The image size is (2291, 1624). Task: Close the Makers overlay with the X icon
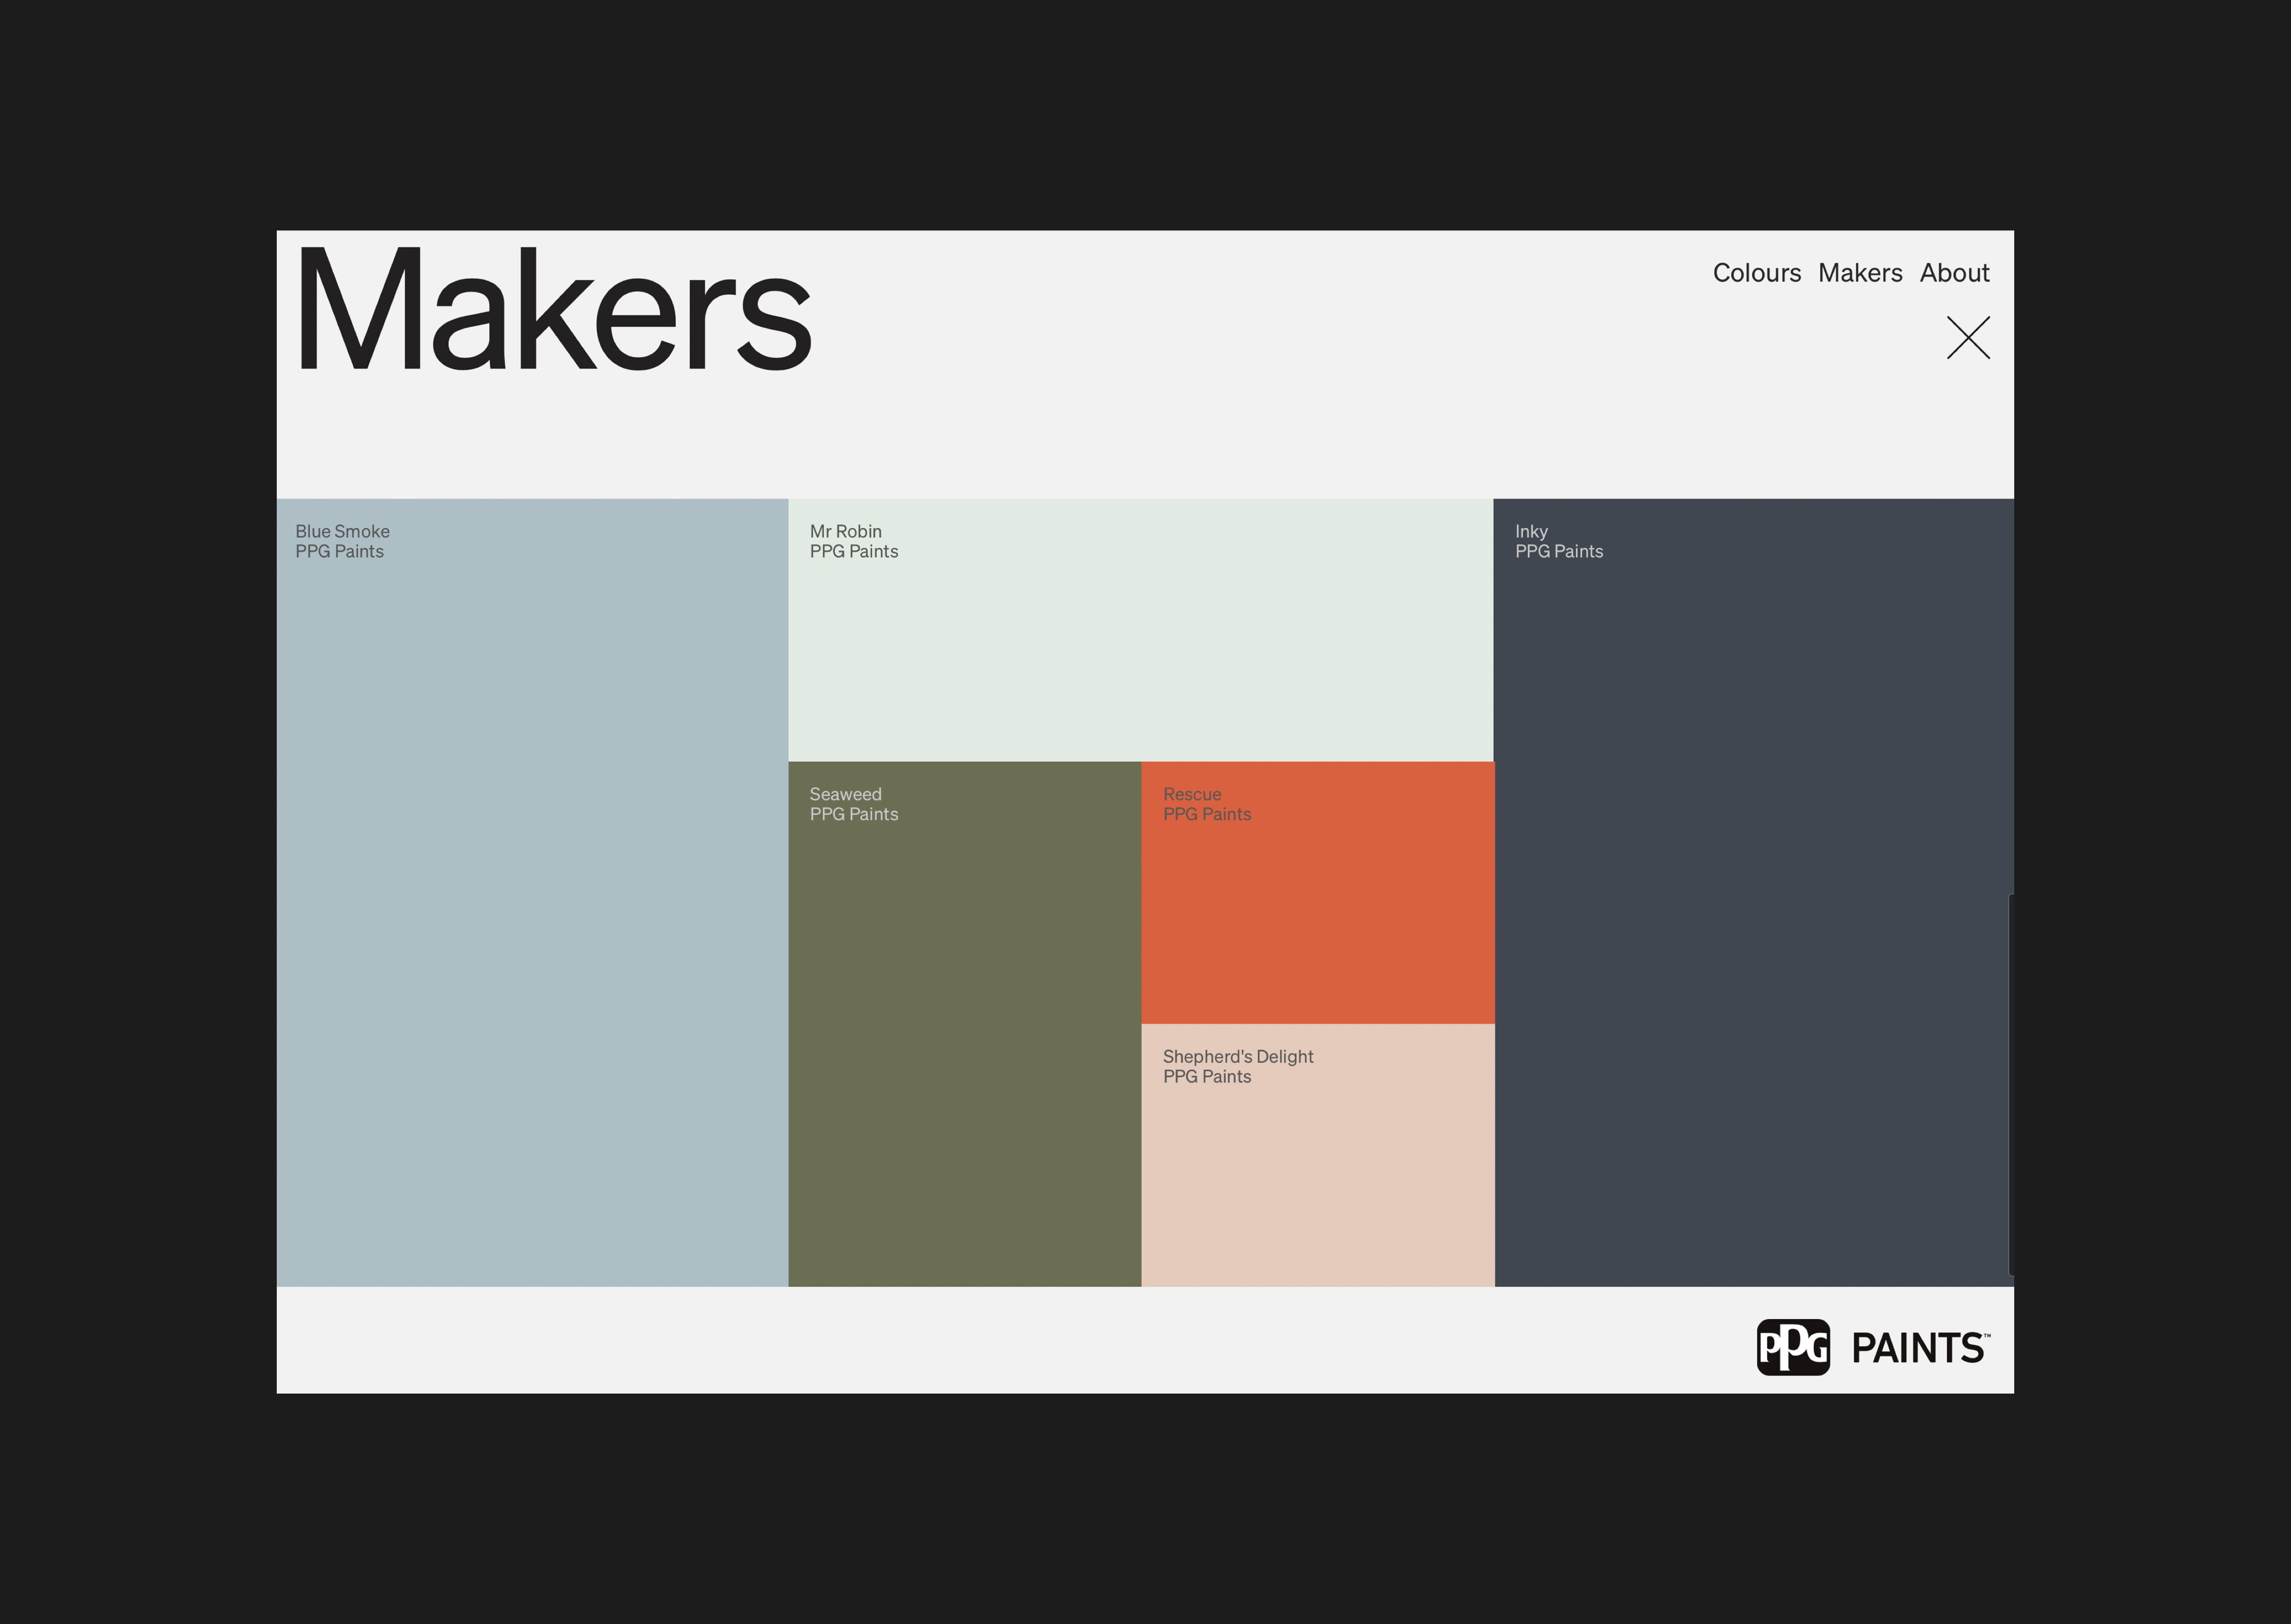(1968, 339)
